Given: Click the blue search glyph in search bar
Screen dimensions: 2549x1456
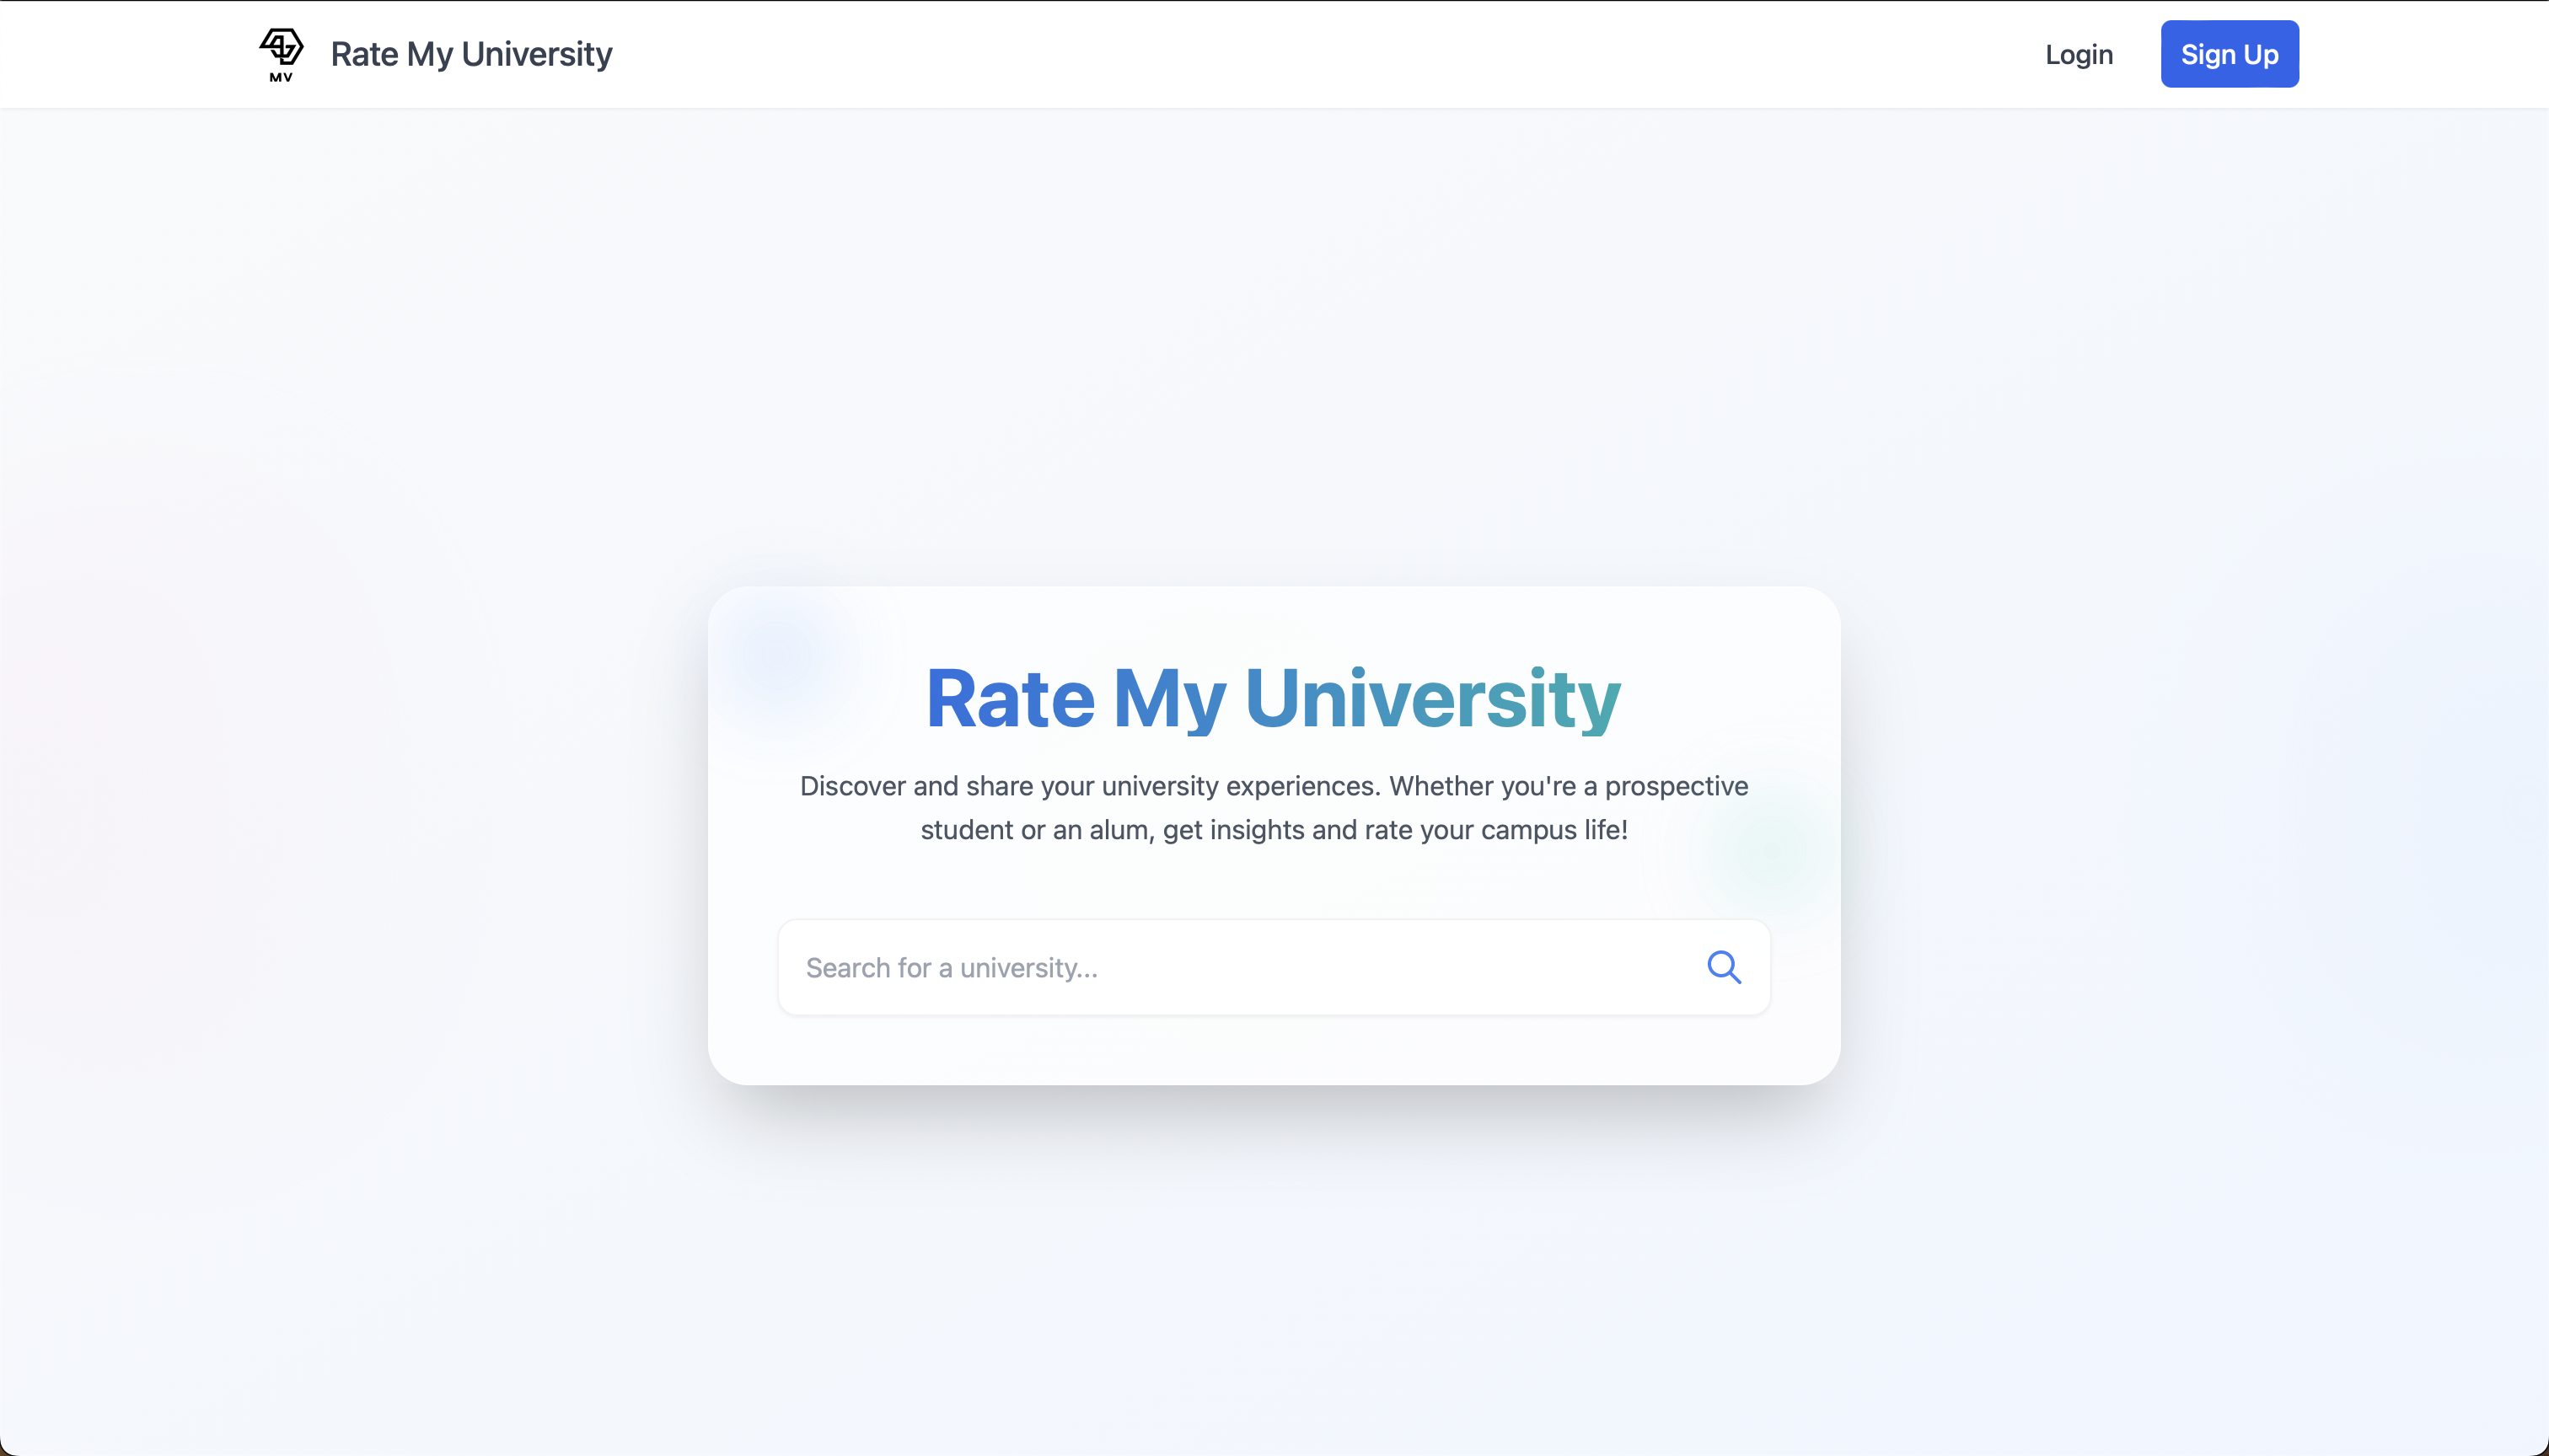Looking at the screenshot, I should 1725,966.
